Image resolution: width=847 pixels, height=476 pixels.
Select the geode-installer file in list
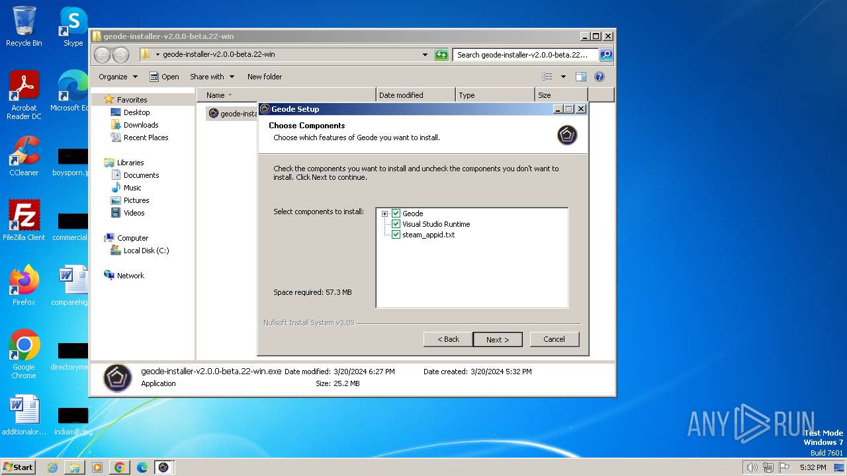pyautogui.click(x=232, y=114)
